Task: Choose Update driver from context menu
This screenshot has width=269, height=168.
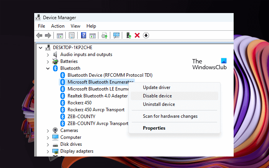Action: [x=174, y=87]
